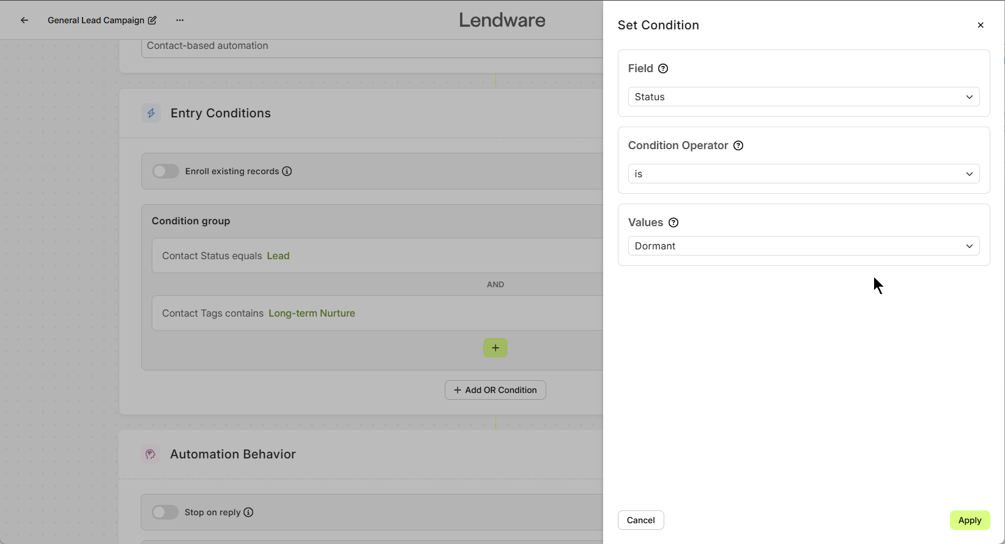Click the Add OR Condition button
The width and height of the screenshot is (1005, 544).
pyautogui.click(x=495, y=390)
